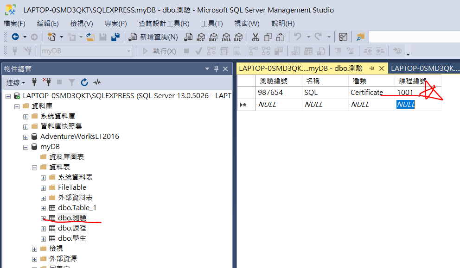Expand the 外部資源 folder
This screenshot has height=268, width=460.
click(x=35, y=259)
